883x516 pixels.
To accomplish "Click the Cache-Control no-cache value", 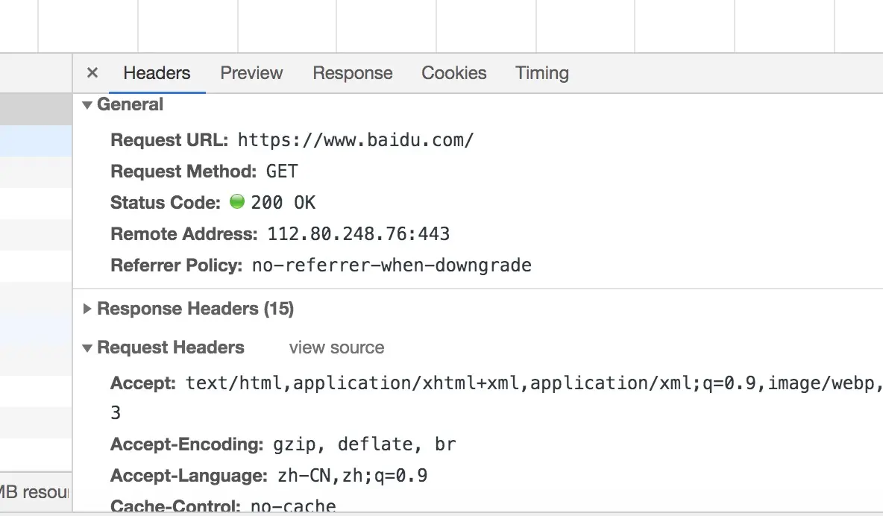I will click(x=293, y=506).
